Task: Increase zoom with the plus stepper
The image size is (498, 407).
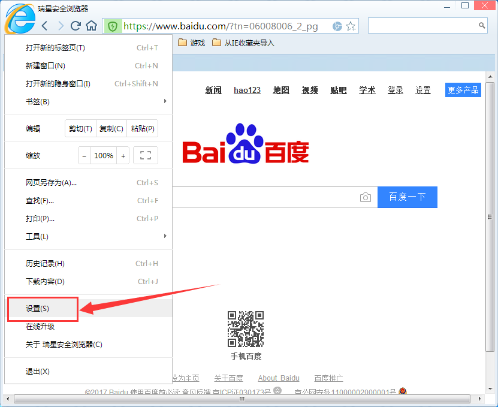Action: click(x=123, y=155)
